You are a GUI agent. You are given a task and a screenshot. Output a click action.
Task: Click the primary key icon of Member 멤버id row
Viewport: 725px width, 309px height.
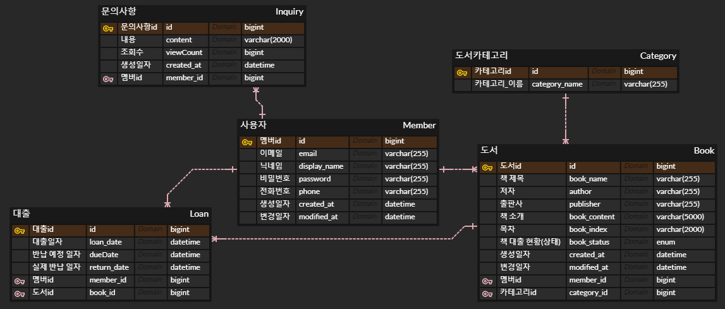[x=247, y=142]
